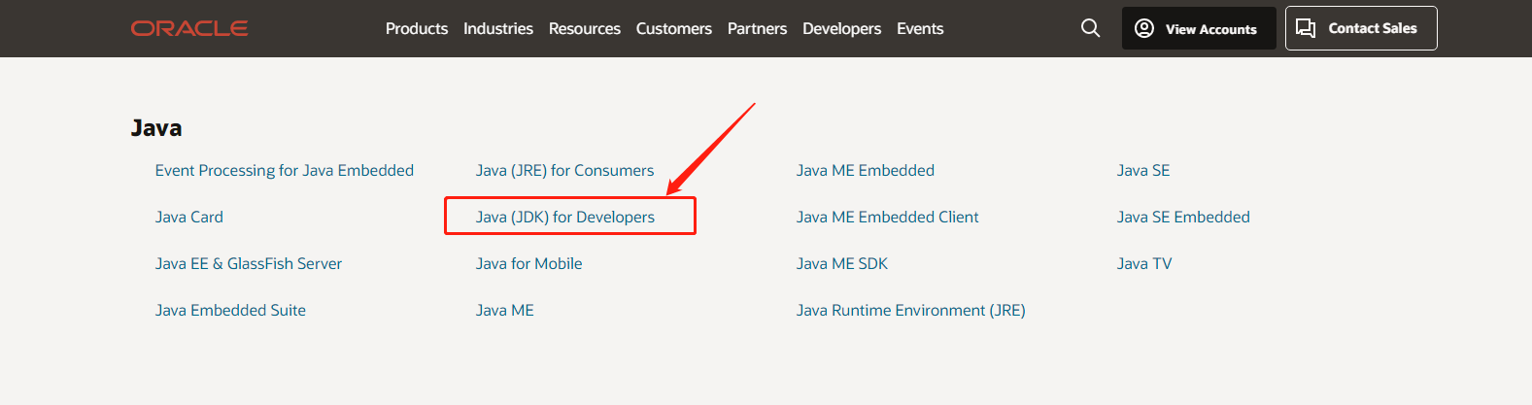
Task: Open Event Processing for Java Embedded link
Action: coord(285,170)
